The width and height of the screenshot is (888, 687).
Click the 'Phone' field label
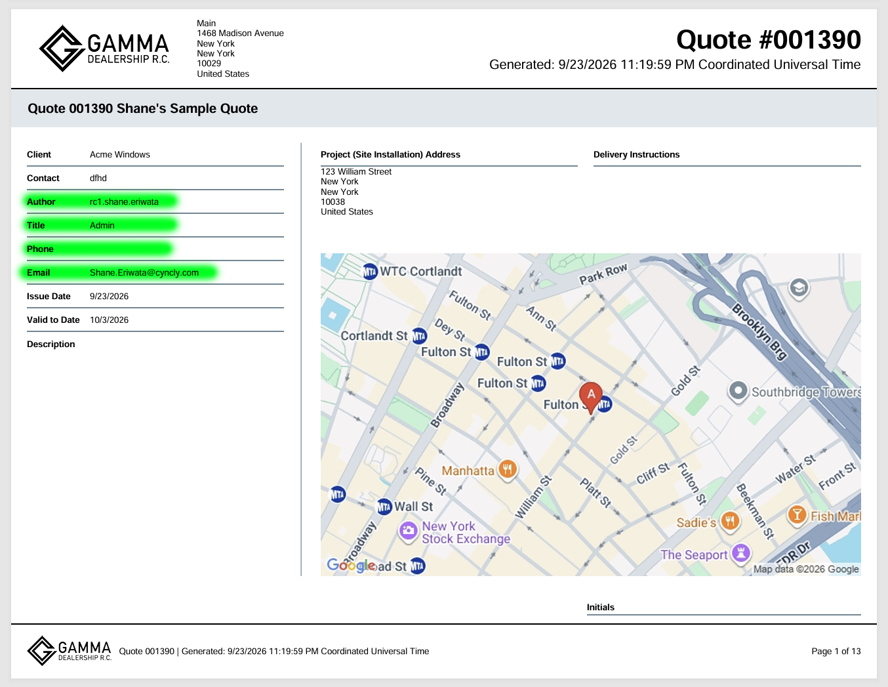click(x=40, y=249)
